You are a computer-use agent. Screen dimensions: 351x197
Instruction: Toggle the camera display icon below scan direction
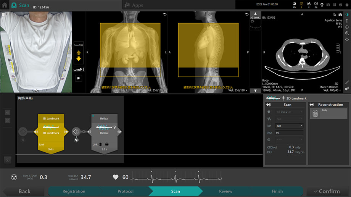click(x=79, y=78)
